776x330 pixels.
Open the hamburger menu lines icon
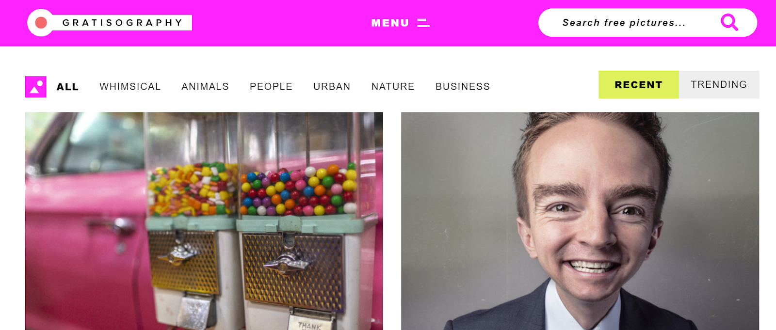coord(423,23)
